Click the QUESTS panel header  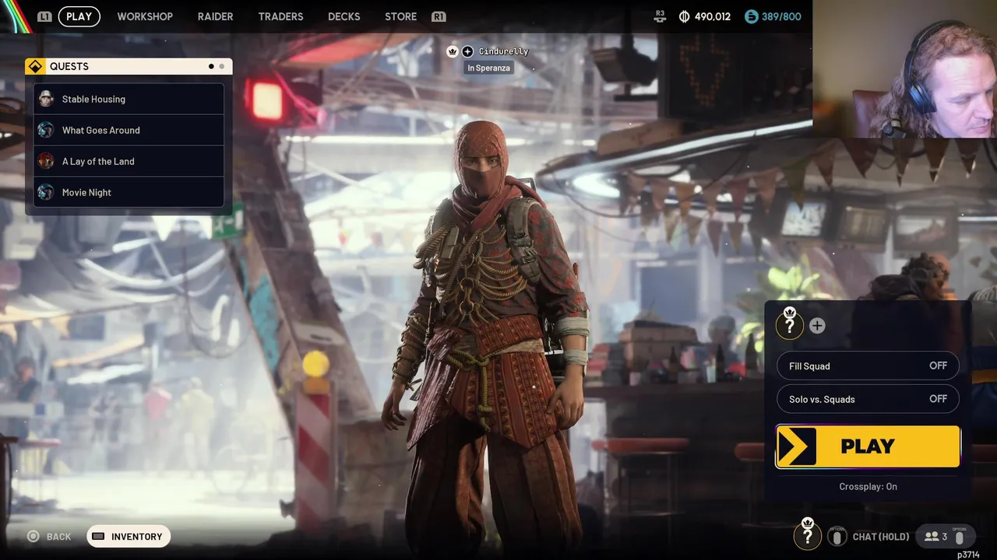coord(129,66)
